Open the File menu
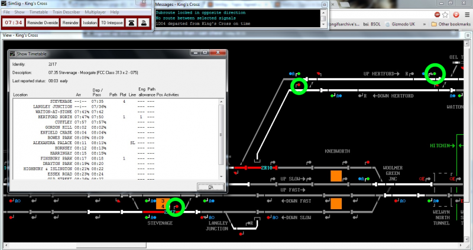Image resolution: width=473 pixels, height=250 pixels. (x=7, y=12)
